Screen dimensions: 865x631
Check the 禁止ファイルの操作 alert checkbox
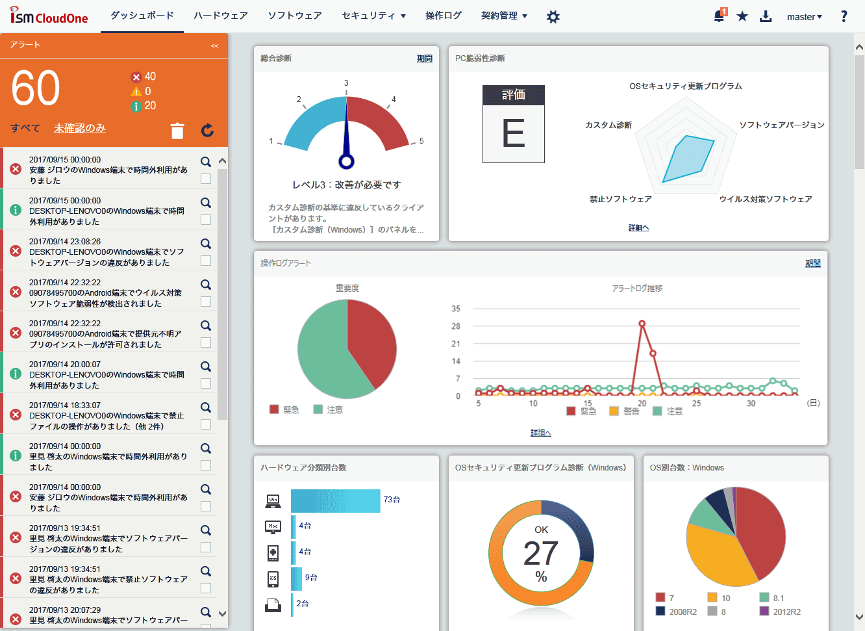point(206,424)
